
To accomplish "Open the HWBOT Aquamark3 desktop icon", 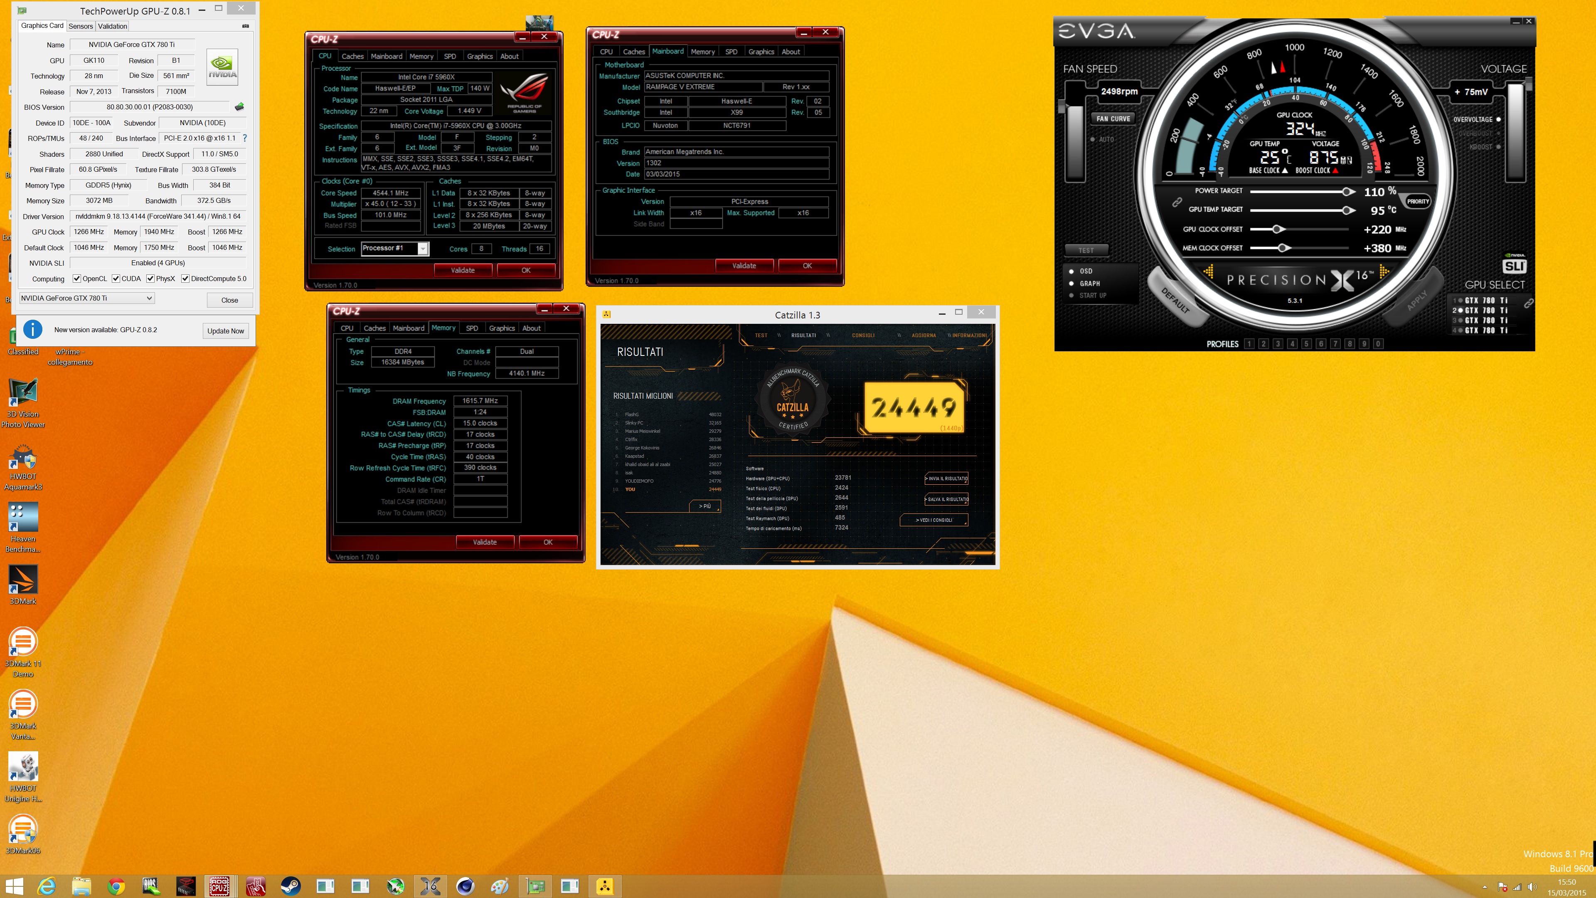I will point(23,466).
